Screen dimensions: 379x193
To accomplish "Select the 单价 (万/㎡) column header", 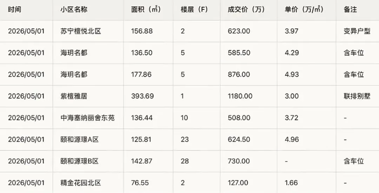I will pyautogui.click(x=304, y=10).
